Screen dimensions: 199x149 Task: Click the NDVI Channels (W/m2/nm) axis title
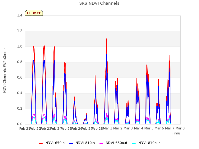point(4,70)
